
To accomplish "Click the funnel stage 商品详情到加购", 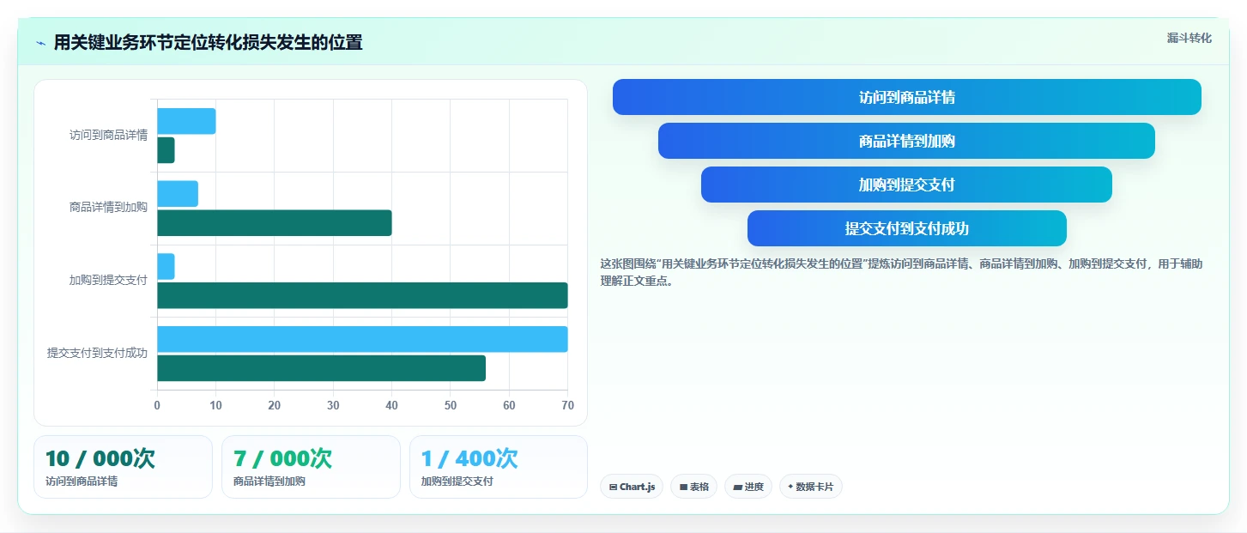I will (906, 141).
